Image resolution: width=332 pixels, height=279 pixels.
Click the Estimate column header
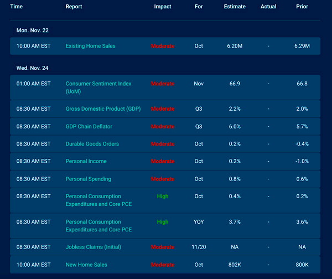pos(235,7)
